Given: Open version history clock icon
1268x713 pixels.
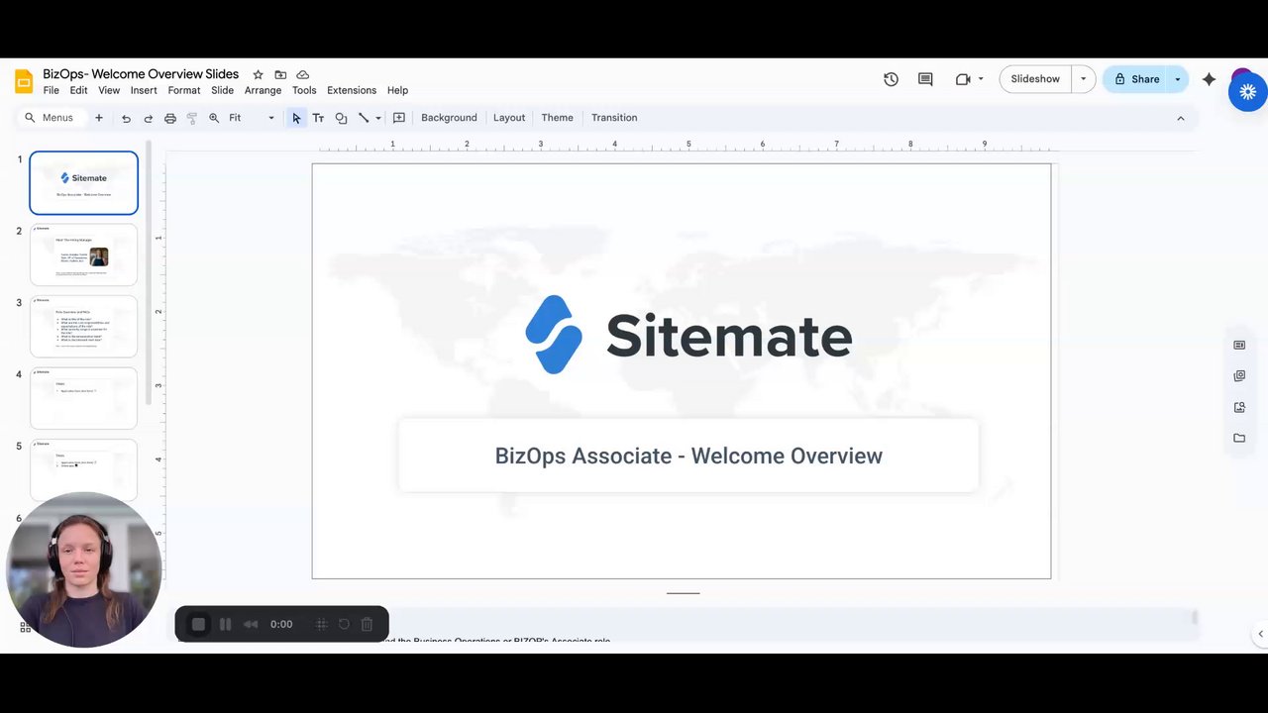Looking at the screenshot, I should click(891, 79).
